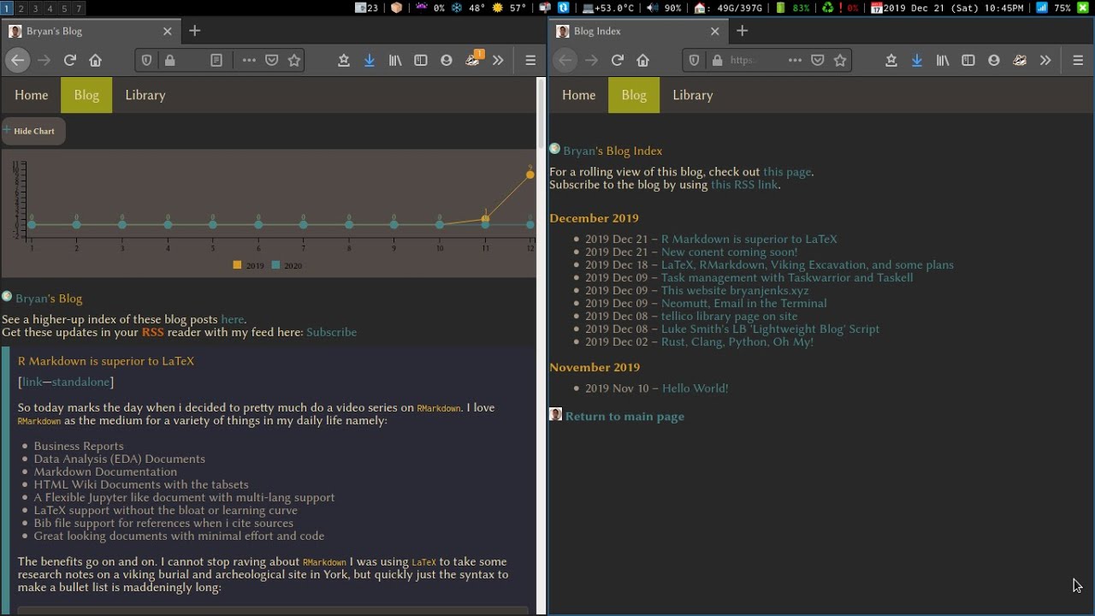The width and height of the screenshot is (1095, 616).
Task: Open Library nav item in Bryan's Blog window
Action: (x=145, y=95)
